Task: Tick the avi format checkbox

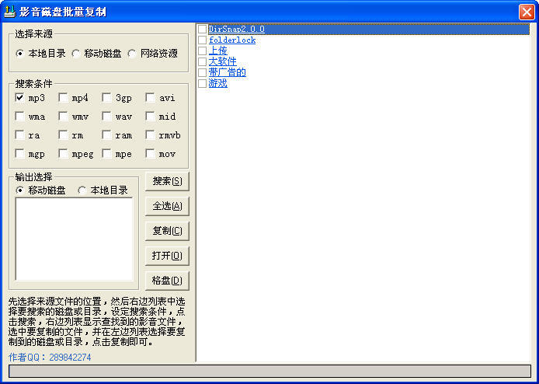Action: click(150, 98)
